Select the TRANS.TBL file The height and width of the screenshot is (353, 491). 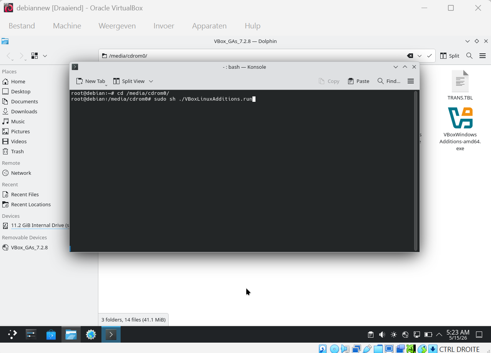pyautogui.click(x=460, y=85)
